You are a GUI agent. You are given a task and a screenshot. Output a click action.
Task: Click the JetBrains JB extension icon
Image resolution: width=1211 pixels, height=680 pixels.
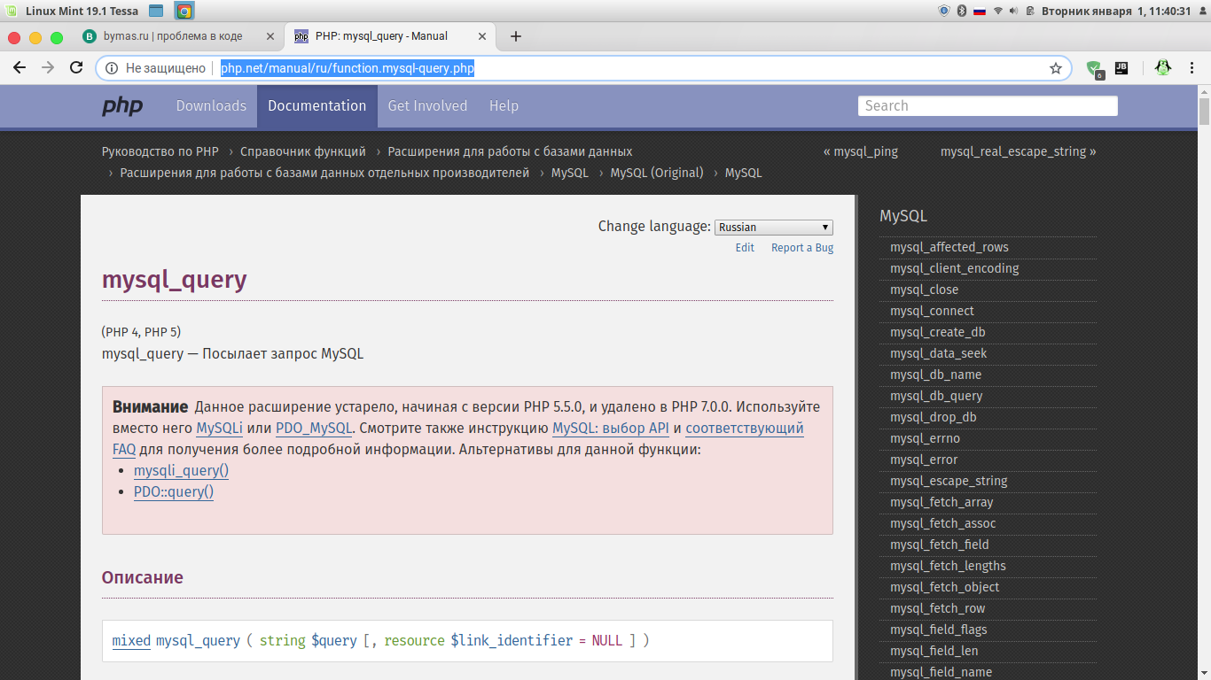[1121, 68]
